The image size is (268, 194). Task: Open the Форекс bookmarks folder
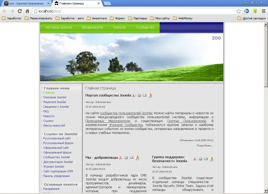pyautogui.click(x=118, y=18)
